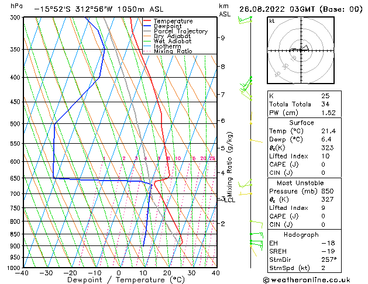This screenshot has width=368, height=284.
Task: Click the coordinates '-15°52'S 312°56'W' header
Action: [x=74, y=9]
